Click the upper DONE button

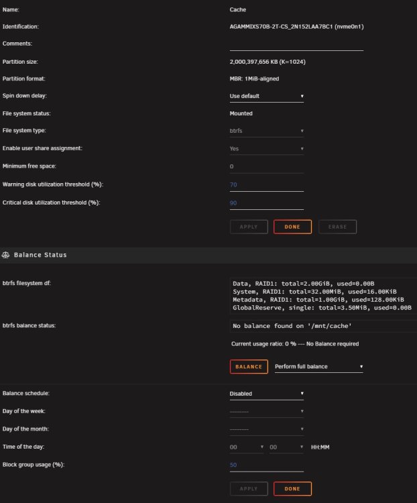(x=292, y=227)
